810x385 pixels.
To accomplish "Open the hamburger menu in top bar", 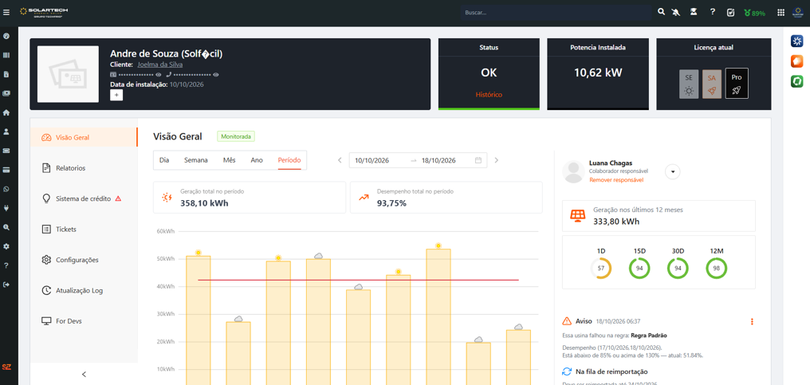I will 6,13.
